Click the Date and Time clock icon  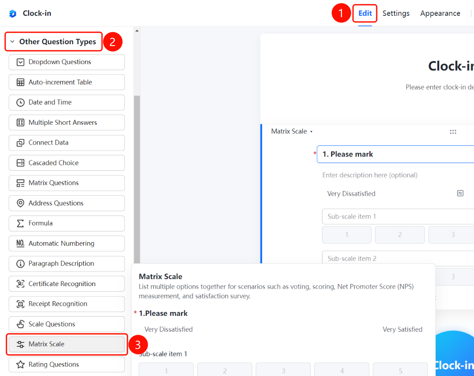[x=20, y=102]
